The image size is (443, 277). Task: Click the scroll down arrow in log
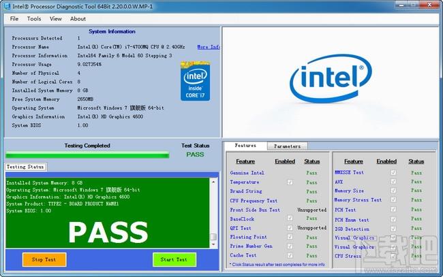pyautogui.click(x=213, y=244)
